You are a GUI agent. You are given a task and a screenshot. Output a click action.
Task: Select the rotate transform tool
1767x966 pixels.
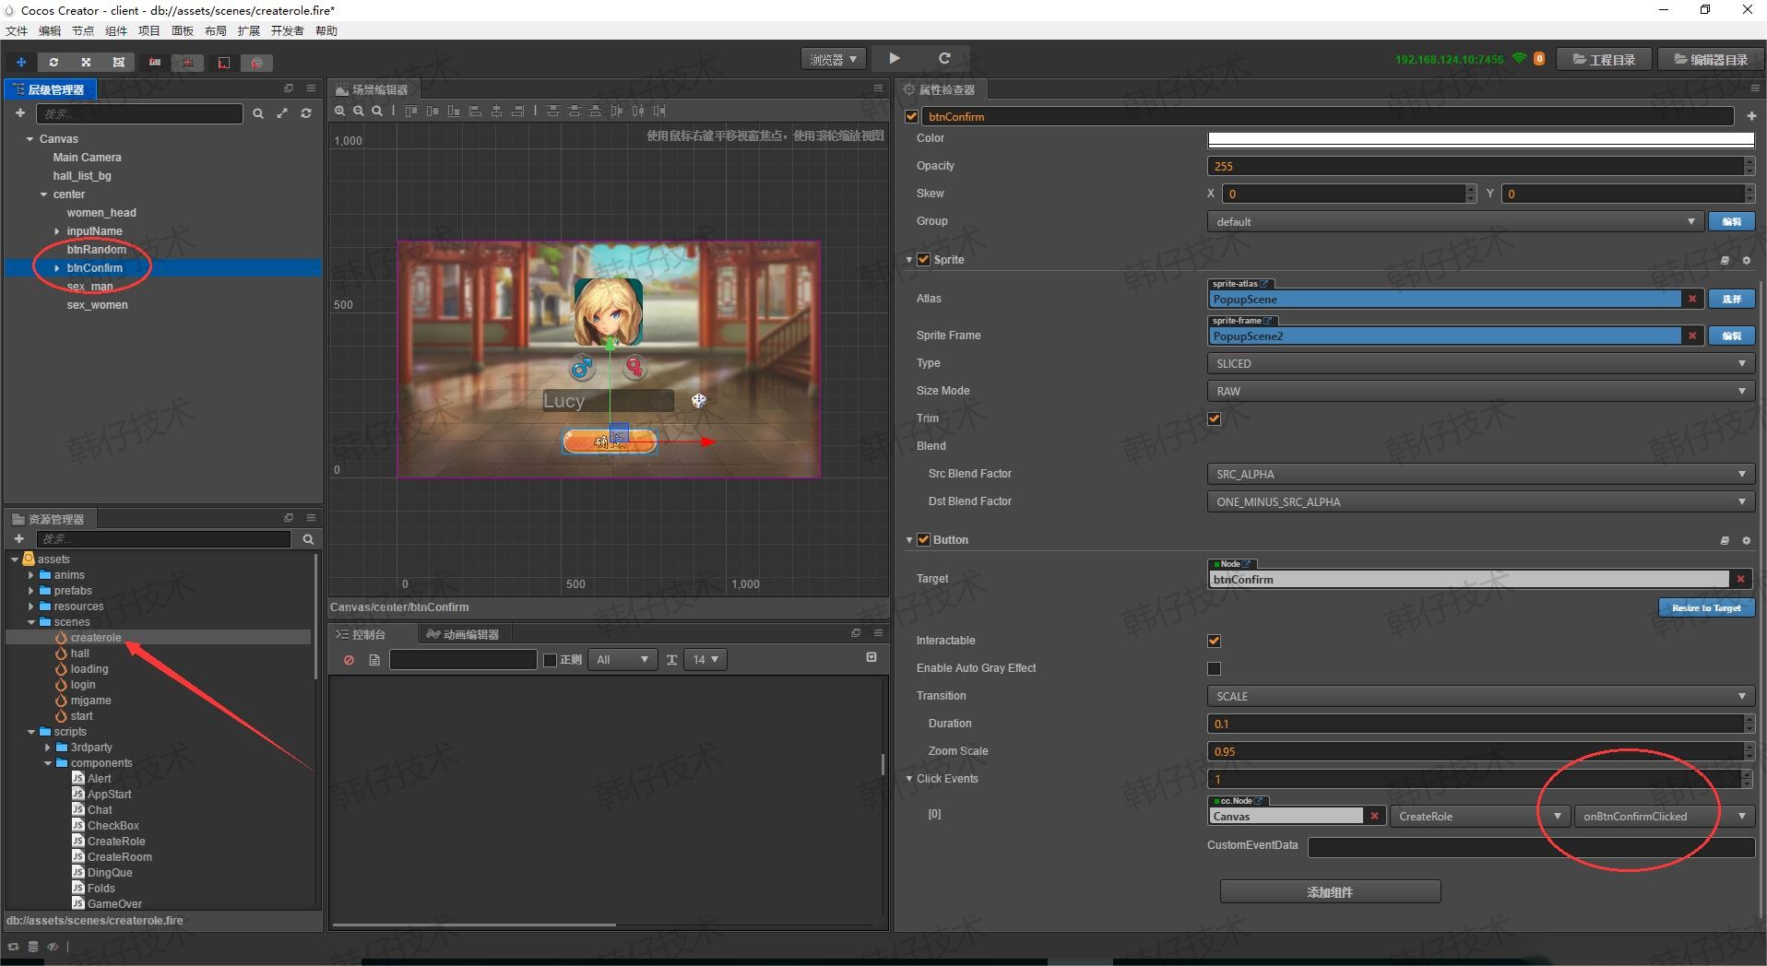tap(53, 62)
